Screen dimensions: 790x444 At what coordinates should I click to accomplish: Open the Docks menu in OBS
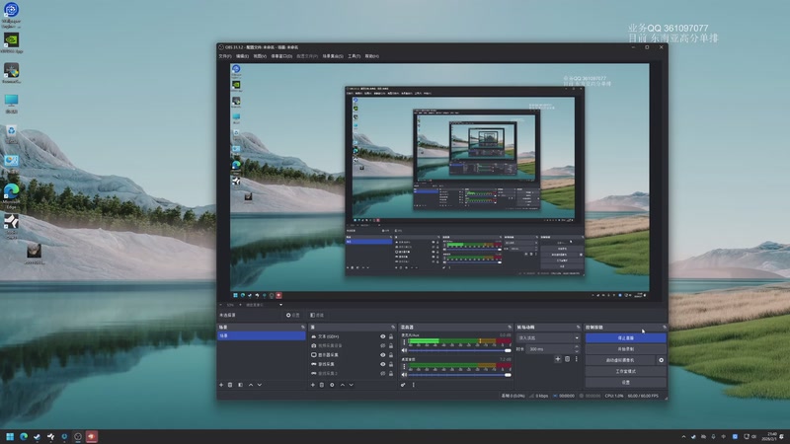click(x=281, y=56)
